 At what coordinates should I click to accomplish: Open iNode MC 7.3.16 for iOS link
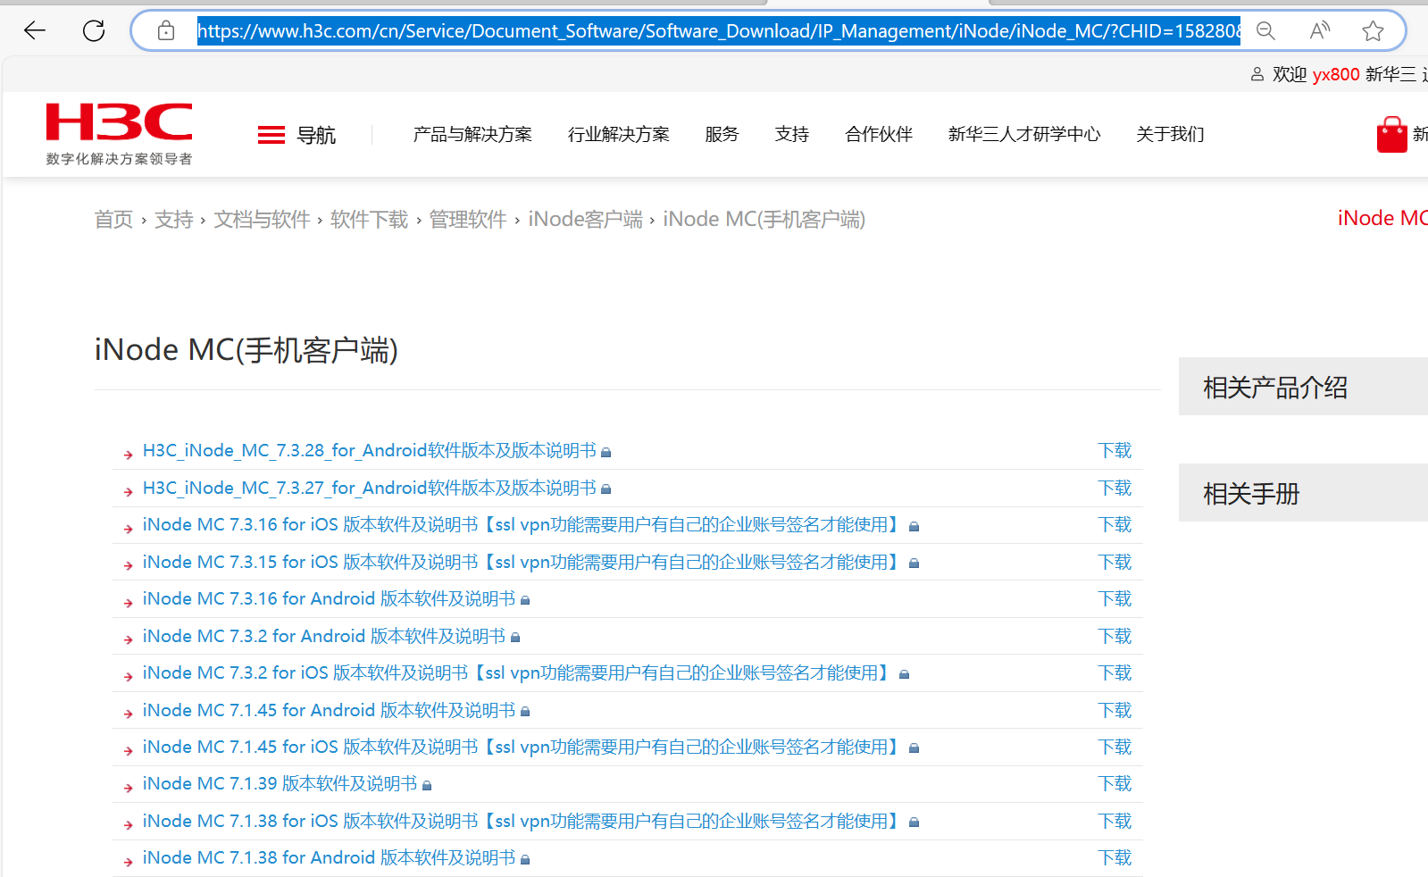(x=523, y=525)
